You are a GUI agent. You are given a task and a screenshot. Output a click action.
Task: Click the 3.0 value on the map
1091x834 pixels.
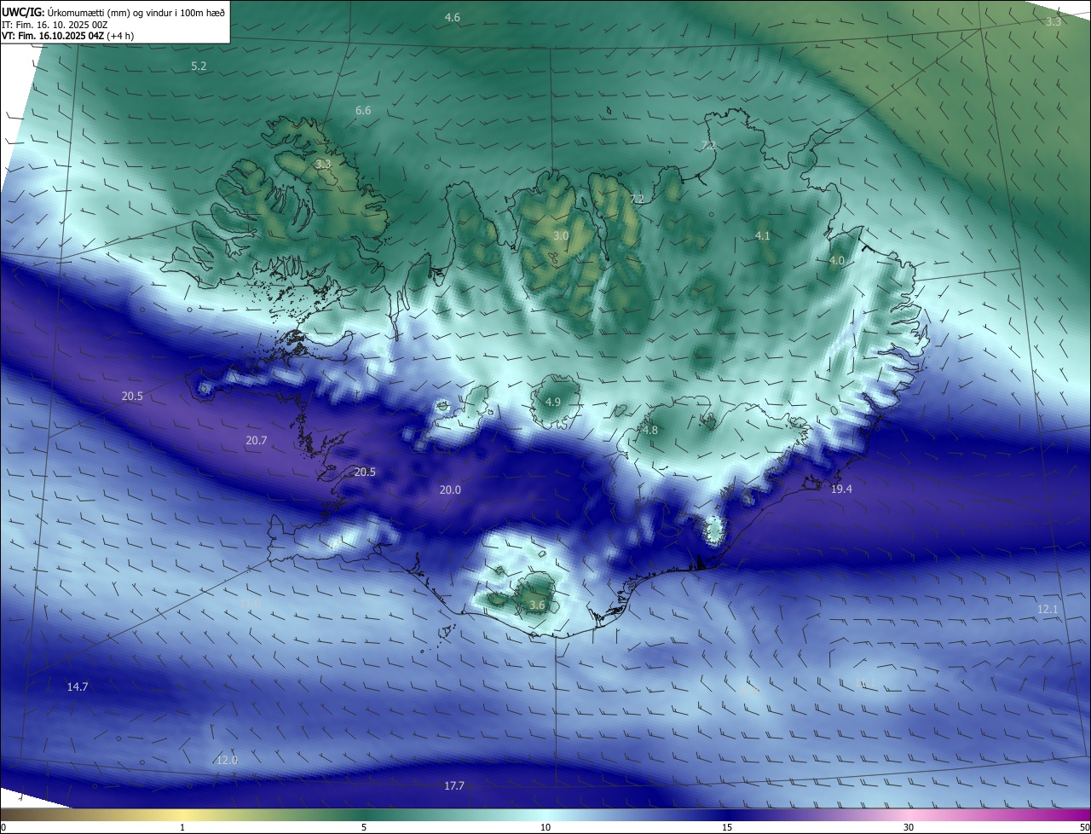click(x=560, y=236)
